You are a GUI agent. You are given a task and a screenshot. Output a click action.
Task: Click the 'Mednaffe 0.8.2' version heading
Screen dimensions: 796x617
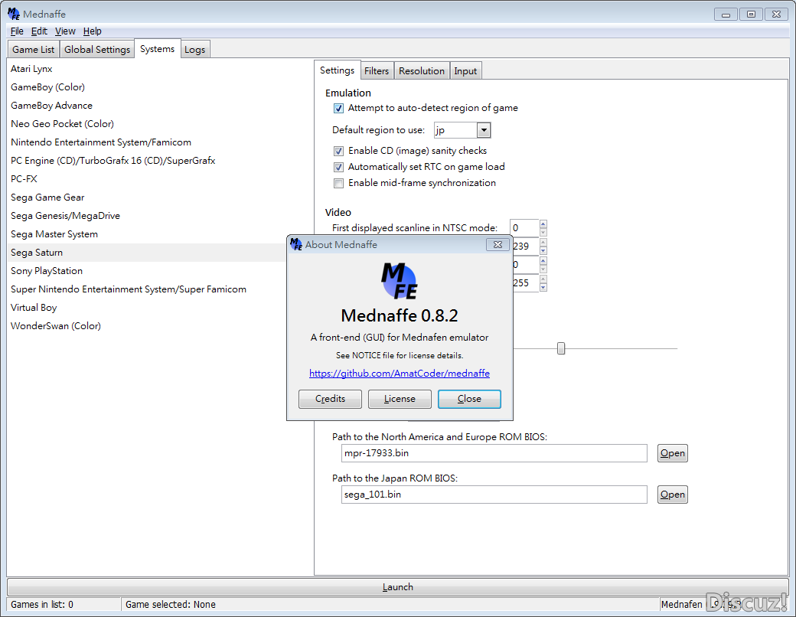point(400,315)
